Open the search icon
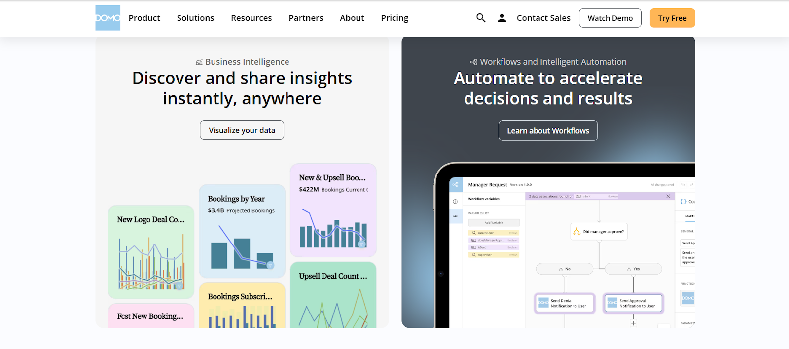This screenshot has height=349, width=789. [481, 18]
